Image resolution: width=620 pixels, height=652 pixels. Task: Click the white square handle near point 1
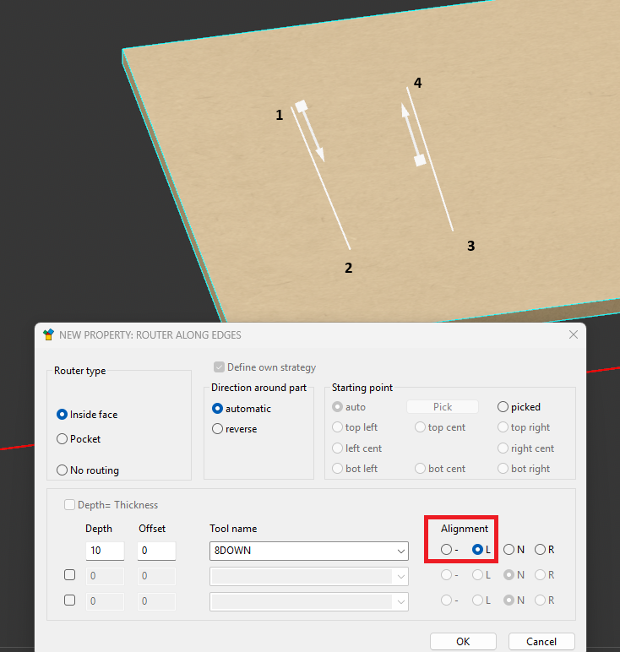300,106
